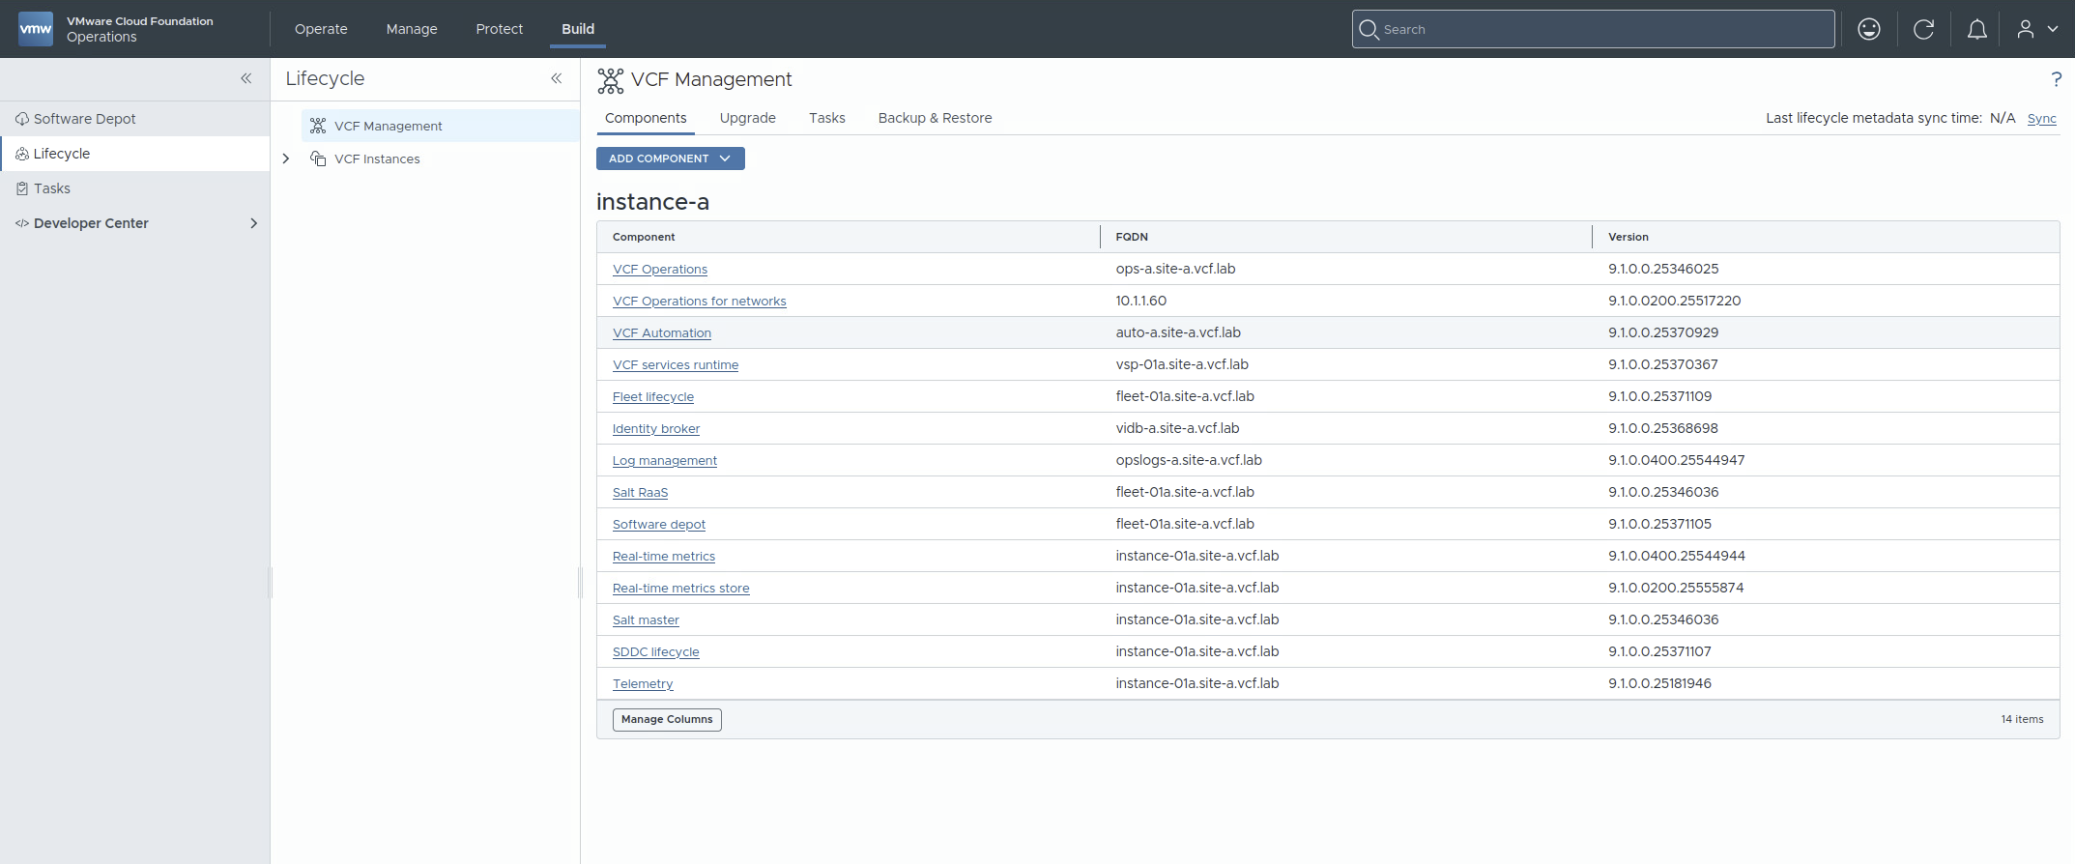The height and width of the screenshot is (864, 2075).
Task: Click the search magnifier icon
Action: click(x=1369, y=29)
